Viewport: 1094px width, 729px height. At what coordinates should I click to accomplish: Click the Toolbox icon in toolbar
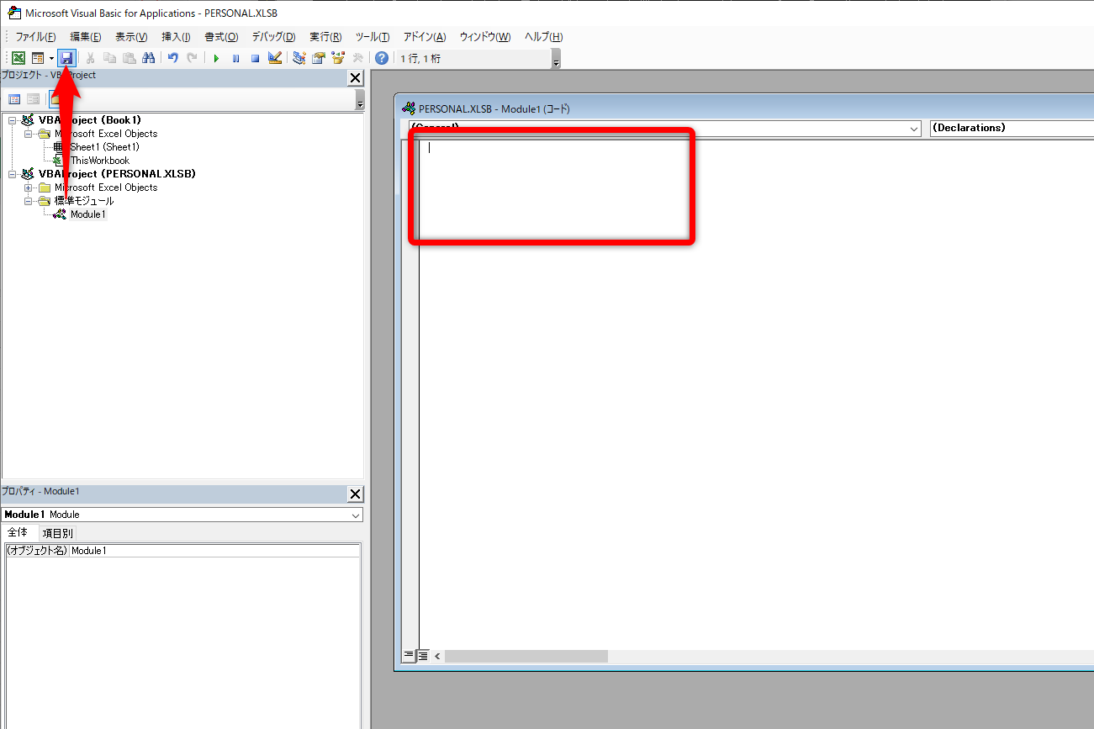point(357,58)
